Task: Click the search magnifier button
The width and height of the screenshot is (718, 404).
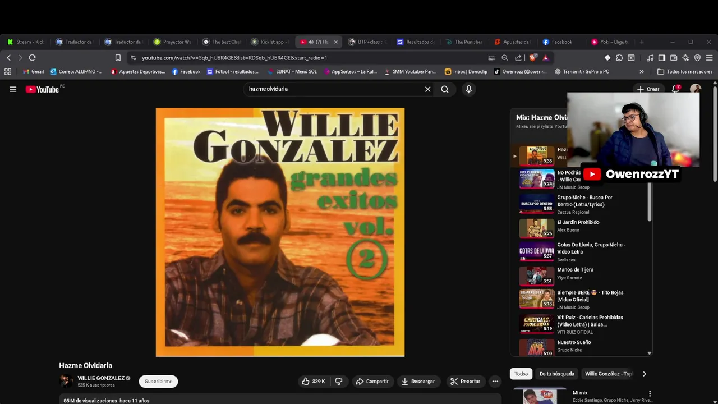Action: [x=445, y=89]
